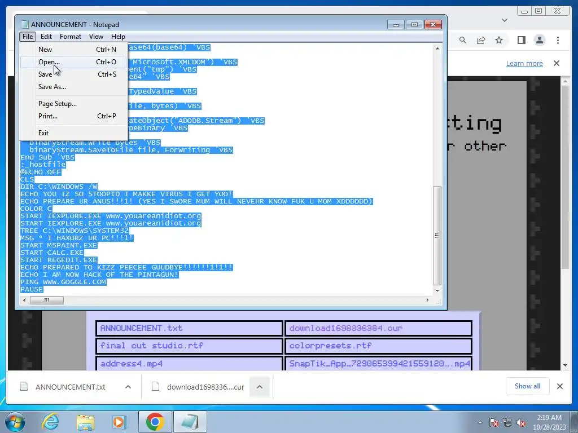Click Show all downloads button

528,386
